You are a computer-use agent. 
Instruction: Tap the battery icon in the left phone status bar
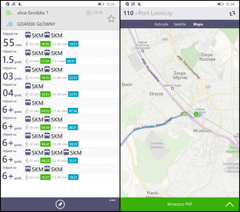(101, 4)
